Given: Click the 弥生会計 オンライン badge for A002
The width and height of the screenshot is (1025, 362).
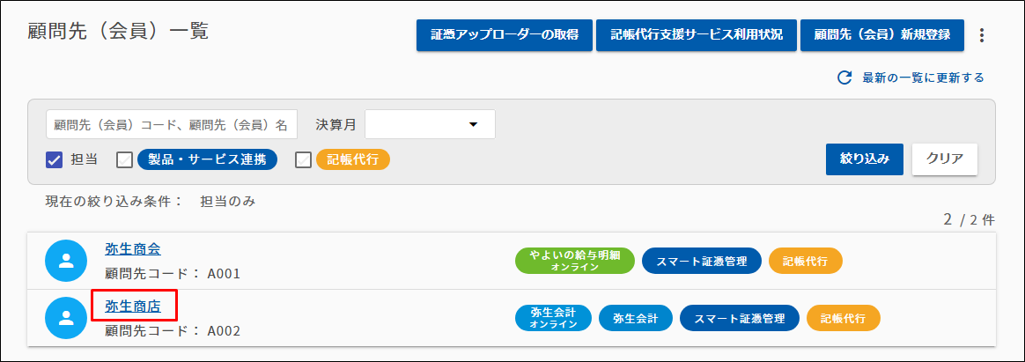Looking at the screenshot, I should click(553, 318).
